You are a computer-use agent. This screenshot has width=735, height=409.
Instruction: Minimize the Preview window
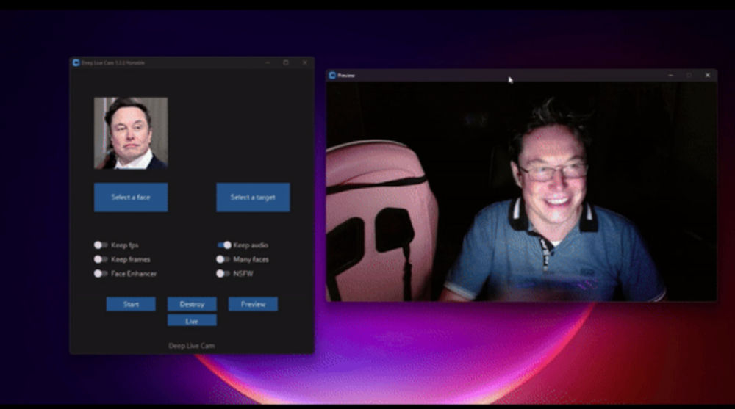(x=671, y=76)
